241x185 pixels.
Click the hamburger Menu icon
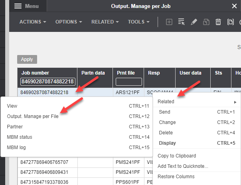[18, 6]
